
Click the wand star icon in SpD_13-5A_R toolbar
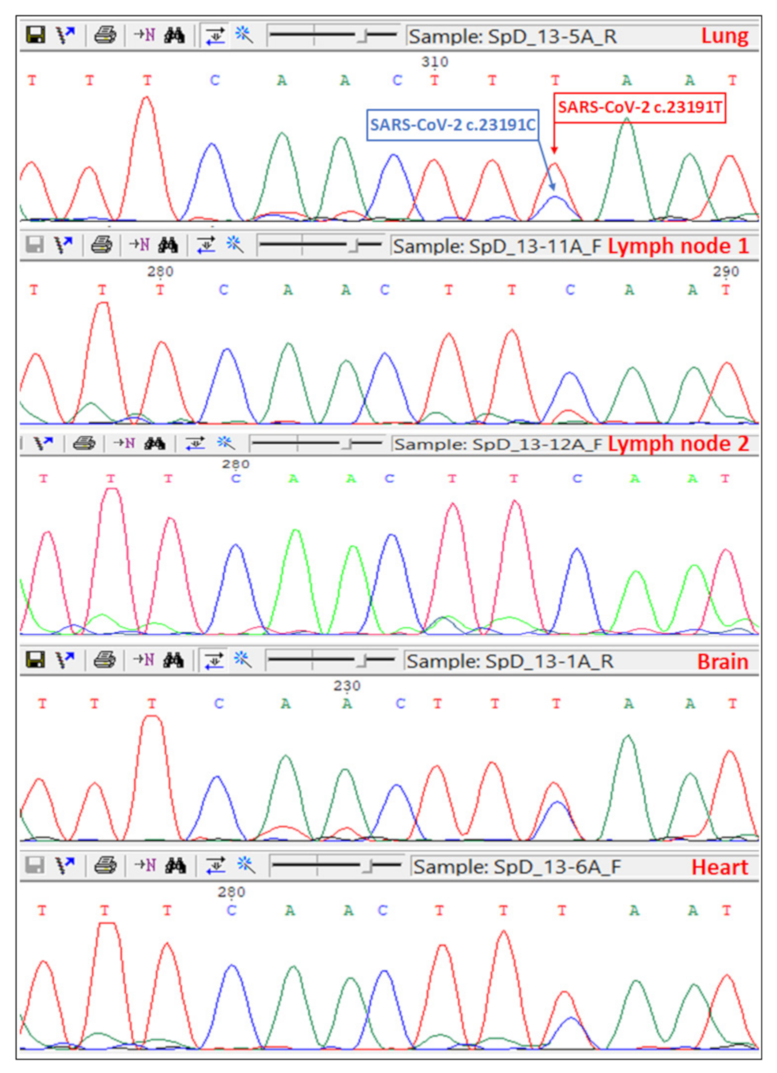click(x=244, y=34)
